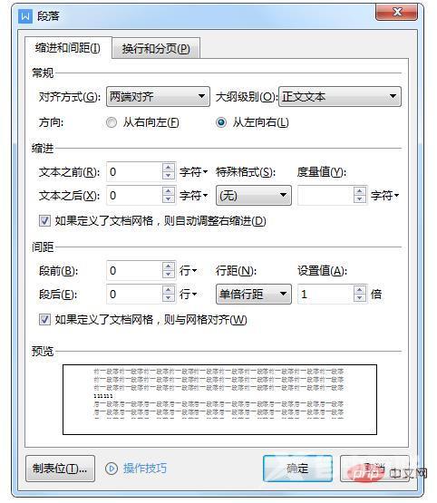The image size is (437, 503).
Task: Click the paragraph preview box
Action: click(219, 400)
